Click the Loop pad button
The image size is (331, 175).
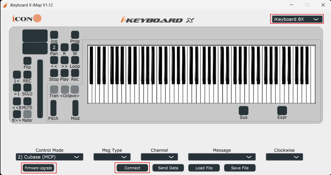click(x=75, y=60)
